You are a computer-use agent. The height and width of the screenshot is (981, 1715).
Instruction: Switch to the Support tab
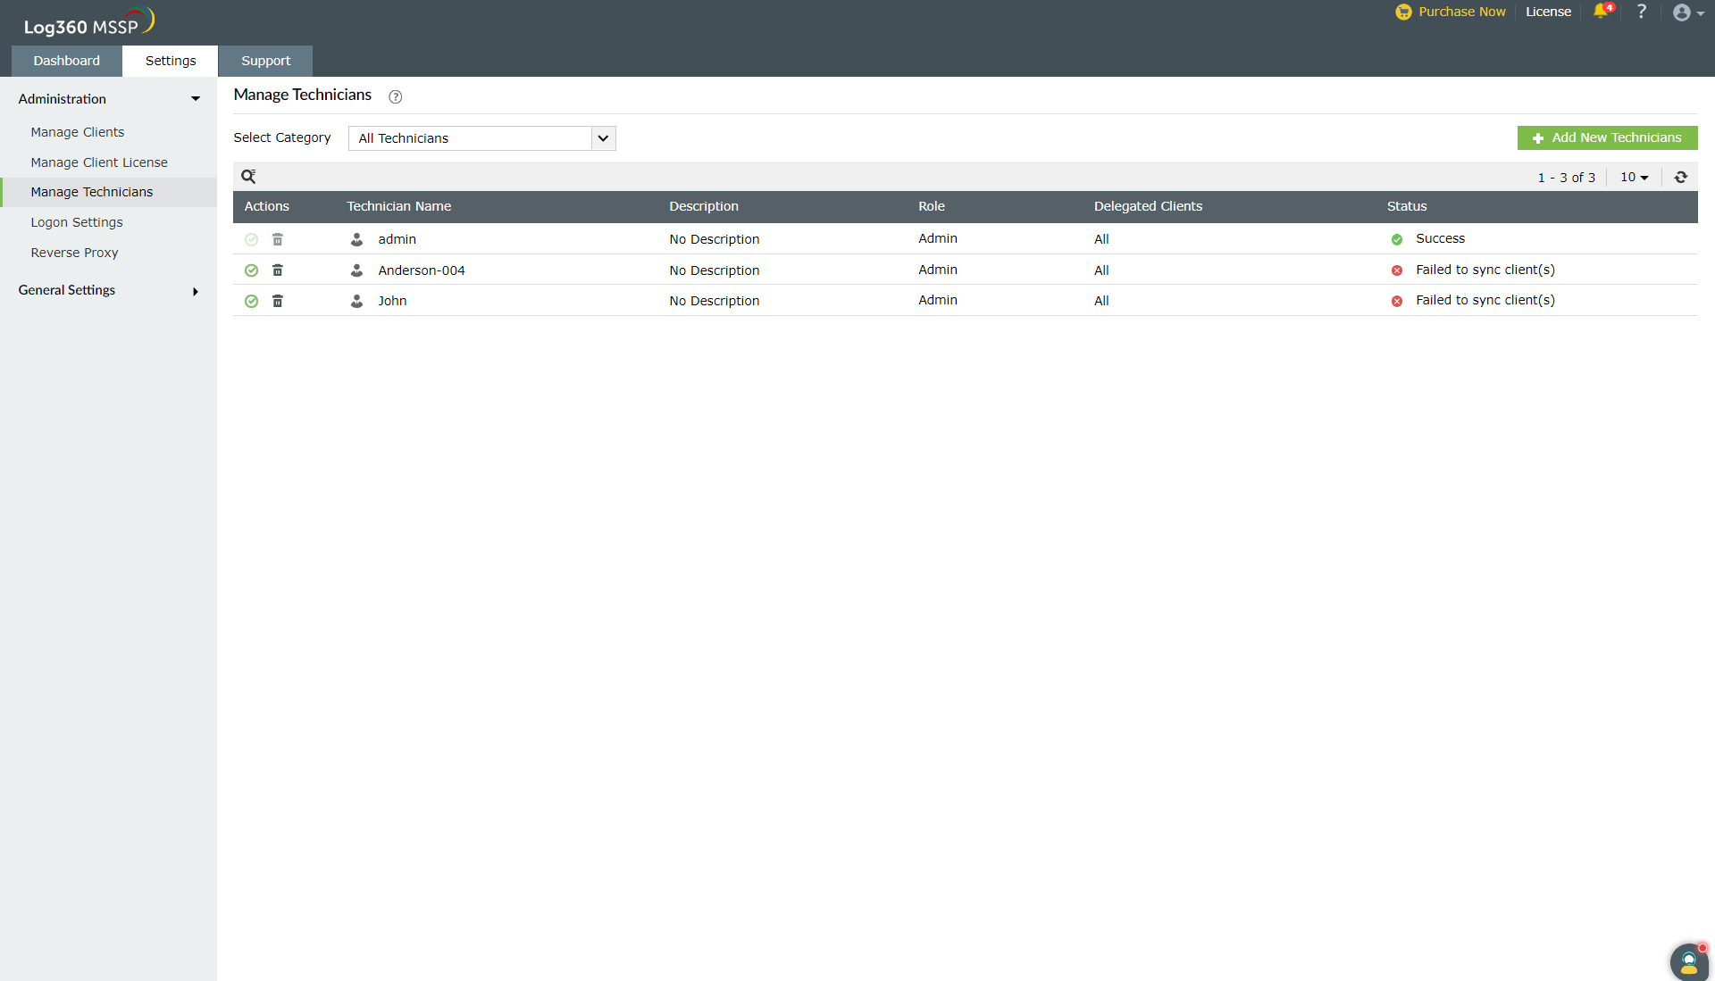[265, 60]
